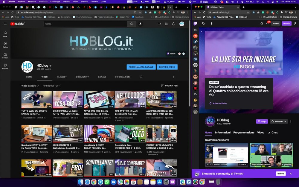Open Raccolta in the YouTube sidebar

pos(5,66)
